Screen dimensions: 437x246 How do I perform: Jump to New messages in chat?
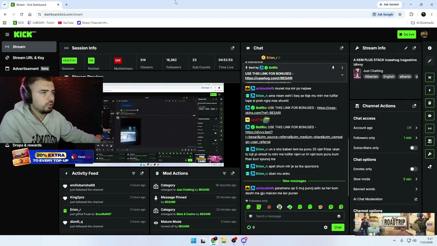pos(294,181)
